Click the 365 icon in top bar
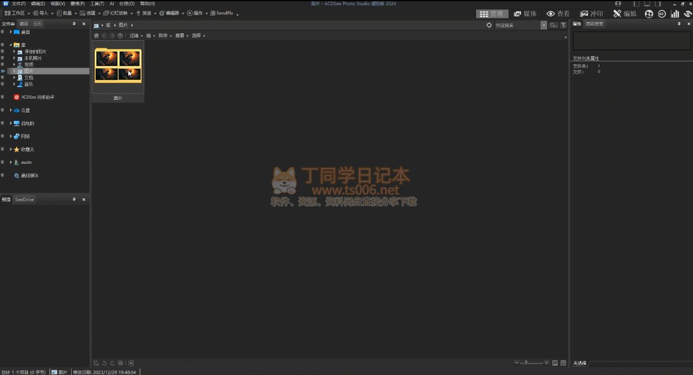This screenshot has width=693, height=375. click(662, 13)
